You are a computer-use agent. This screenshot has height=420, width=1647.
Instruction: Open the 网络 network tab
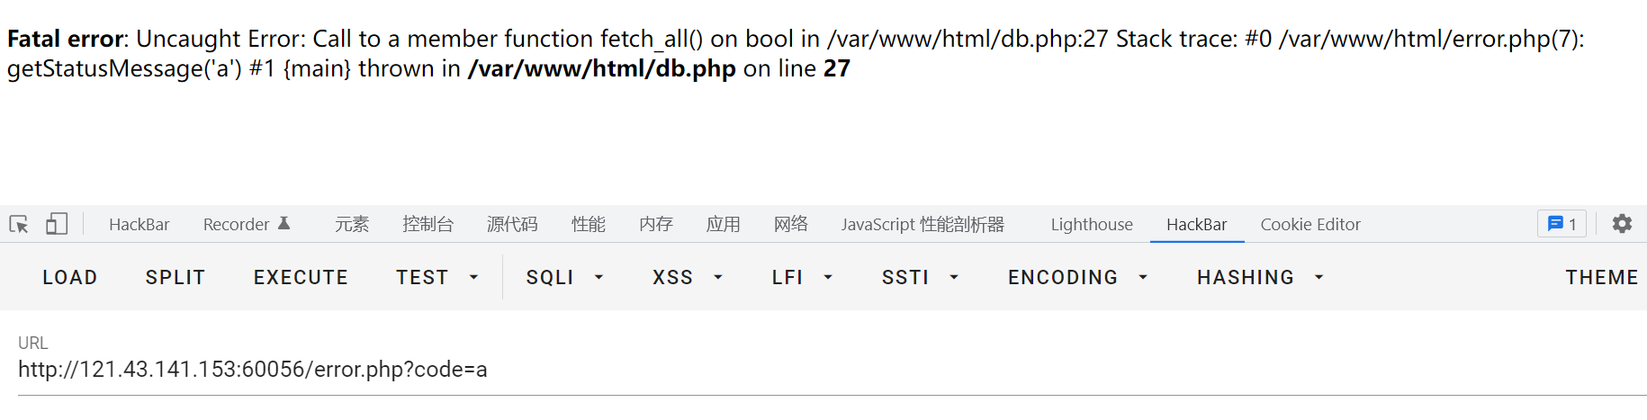(790, 224)
